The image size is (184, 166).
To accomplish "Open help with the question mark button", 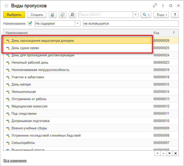I will 175,15.
